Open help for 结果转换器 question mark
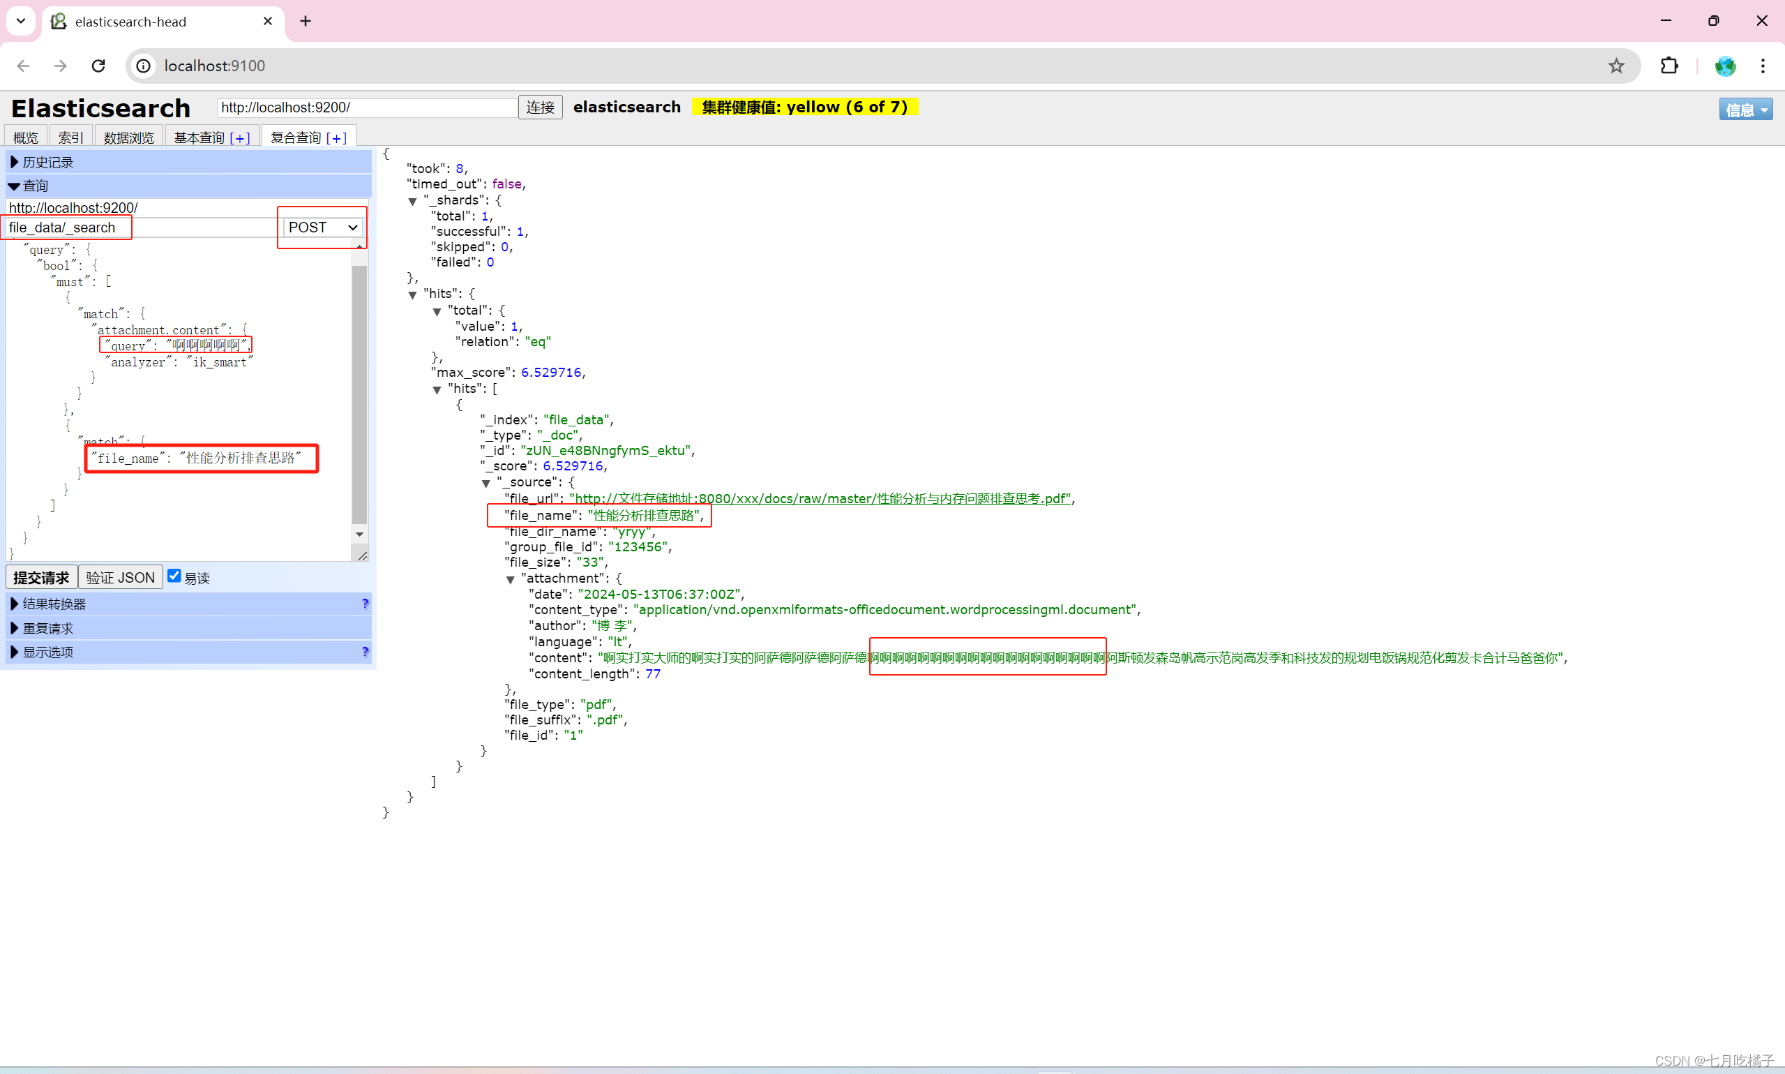 (366, 604)
